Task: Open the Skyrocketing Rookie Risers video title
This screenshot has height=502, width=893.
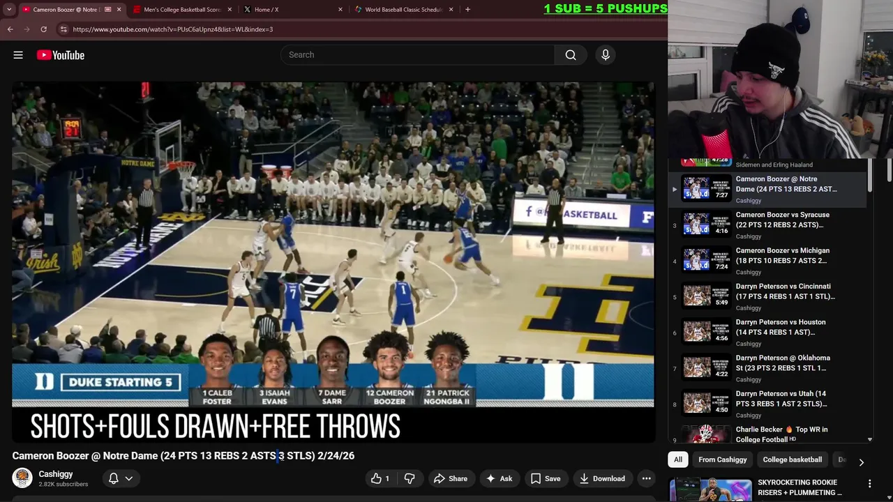Action: (x=800, y=487)
